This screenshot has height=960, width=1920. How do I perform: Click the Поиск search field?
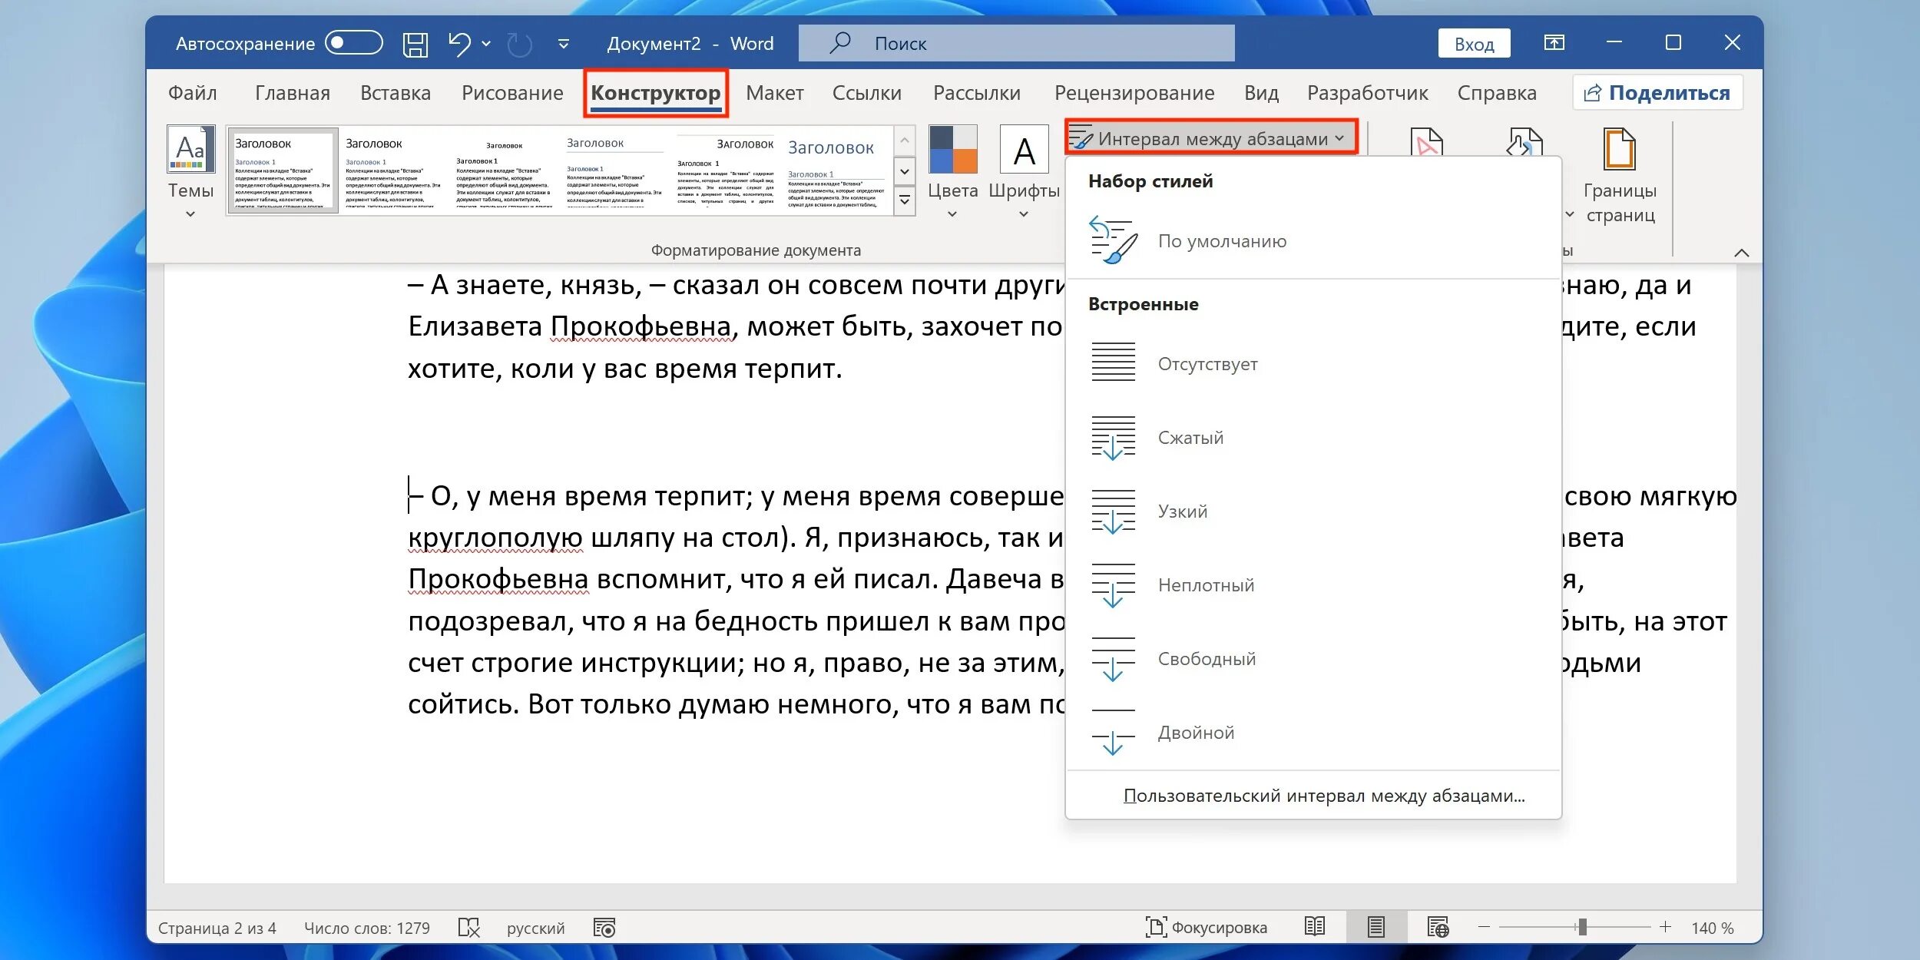click(1016, 44)
